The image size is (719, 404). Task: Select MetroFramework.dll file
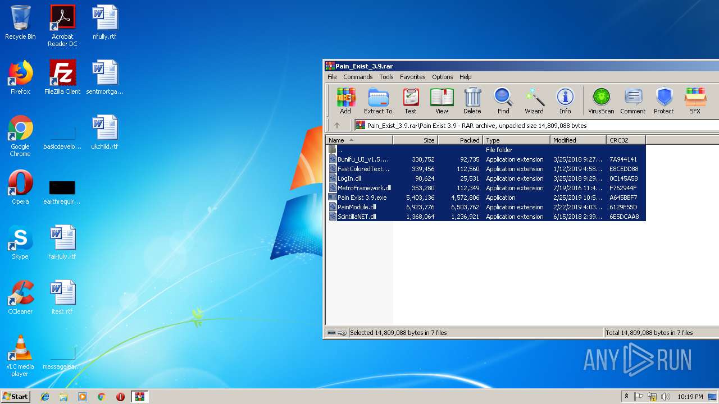[486, 188]
